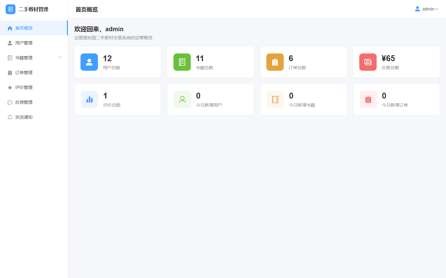Viewport: 446px width, 278px height.
Task: Select 订单管理 from the sidebar
Action: click(34, 73)
